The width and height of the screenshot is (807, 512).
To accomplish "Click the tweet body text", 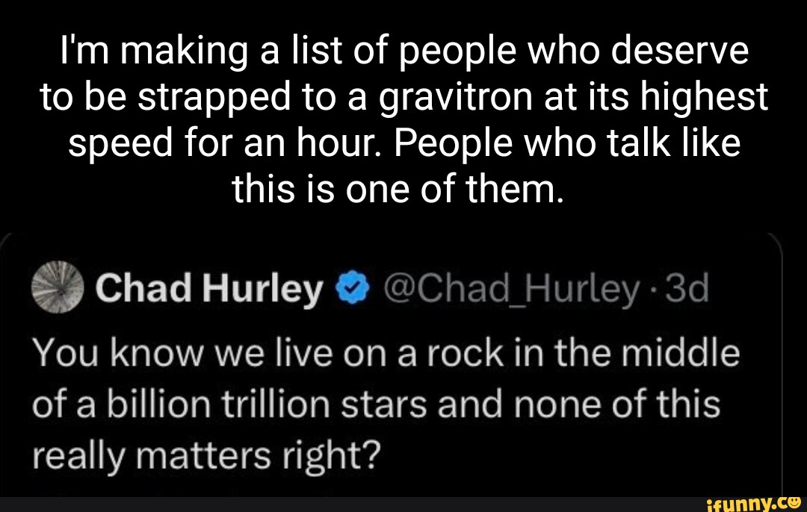I will (x=374, y=403).
